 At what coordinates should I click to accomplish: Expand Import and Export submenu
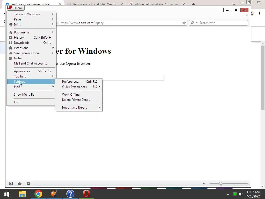click(x=79, y=108)
